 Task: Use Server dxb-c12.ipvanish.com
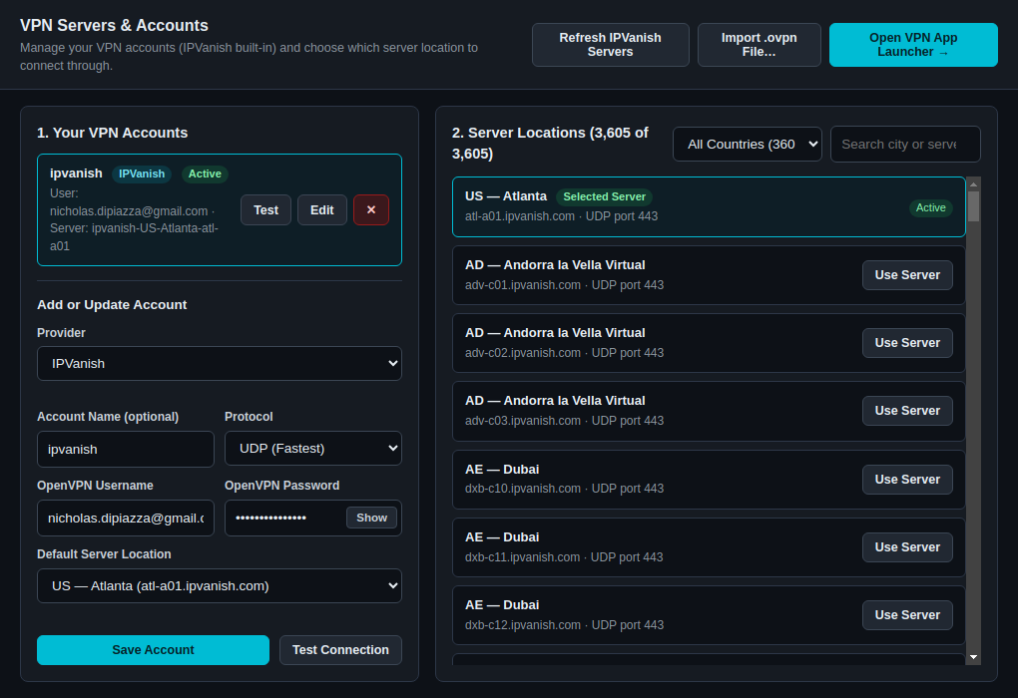907,615
